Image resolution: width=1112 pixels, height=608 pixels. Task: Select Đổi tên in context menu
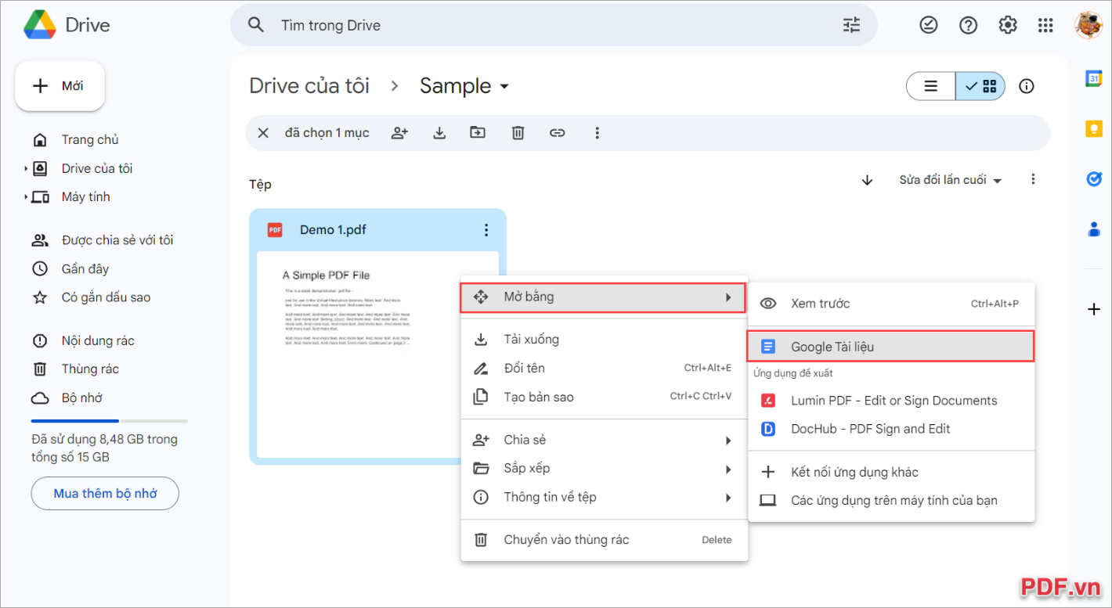(x=605, y=369)
